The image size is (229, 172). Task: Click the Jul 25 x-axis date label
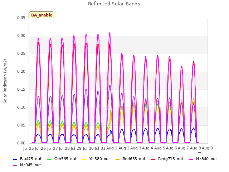(x=29, y=148)
